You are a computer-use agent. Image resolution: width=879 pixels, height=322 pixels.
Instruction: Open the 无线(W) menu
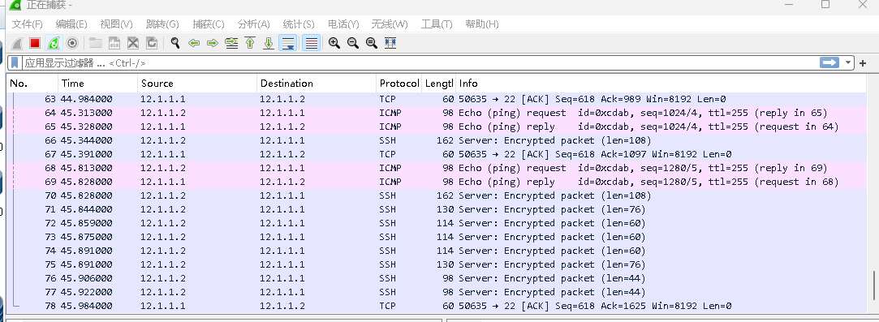tap(389, 24)
